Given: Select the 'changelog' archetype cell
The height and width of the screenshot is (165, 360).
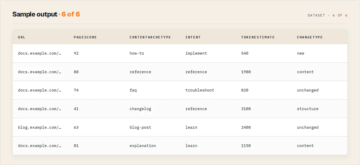Looking at the screenshot, I should (x=140, y=109).
